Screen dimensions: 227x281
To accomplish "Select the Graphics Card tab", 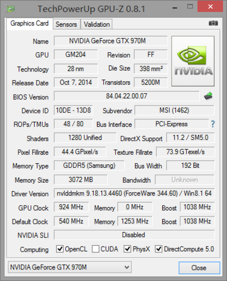I will pyautogui.click(x=30, y=23).
